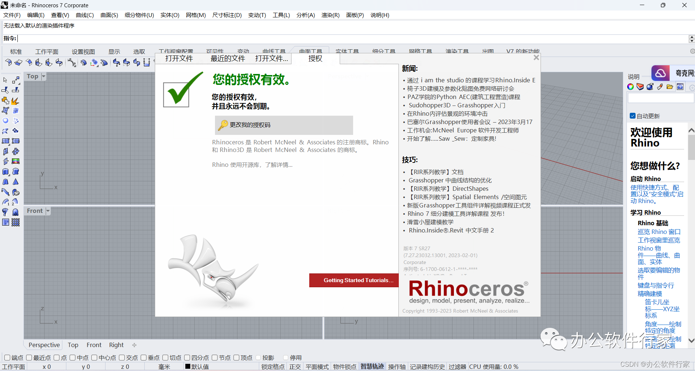The width and height of the screenshot is (695, 371).
Task: Open the color wheel properties panel icon
Action: 630,87
